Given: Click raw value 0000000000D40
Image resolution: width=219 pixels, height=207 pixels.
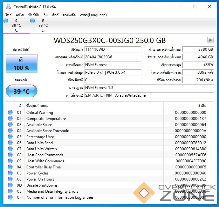Looking at the screenshot, I should coord(190,173).
